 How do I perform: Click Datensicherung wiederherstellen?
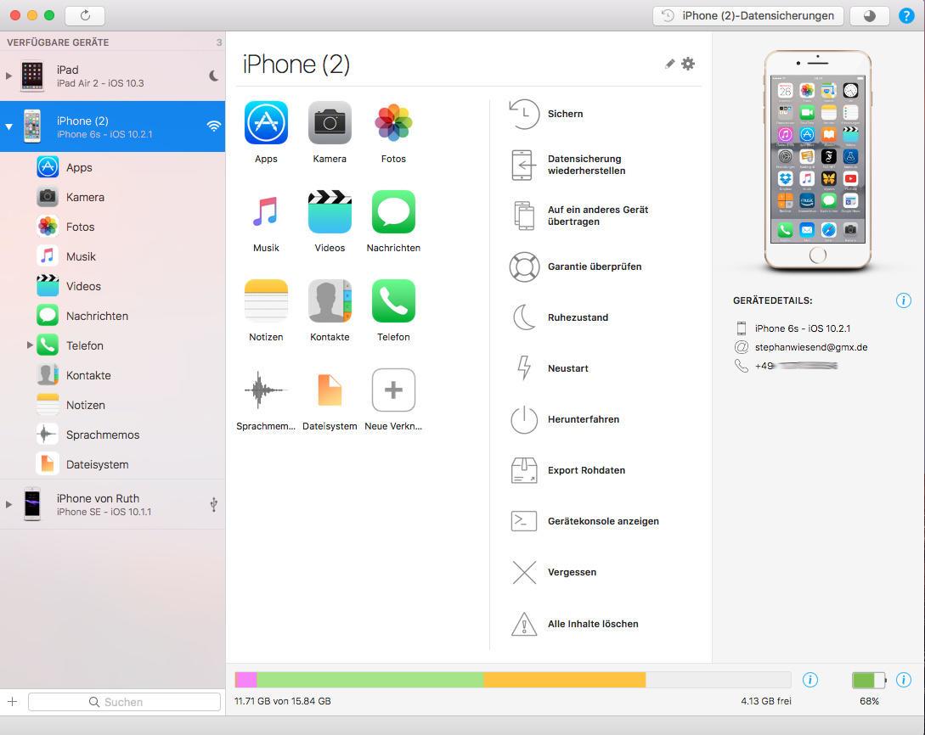click(567, 165)
